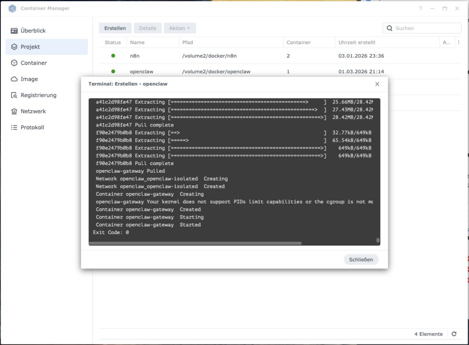Click the Überblick sidebar icon
Image resolution: width=469 pixels, height=345 pixels.
(14, 31)
